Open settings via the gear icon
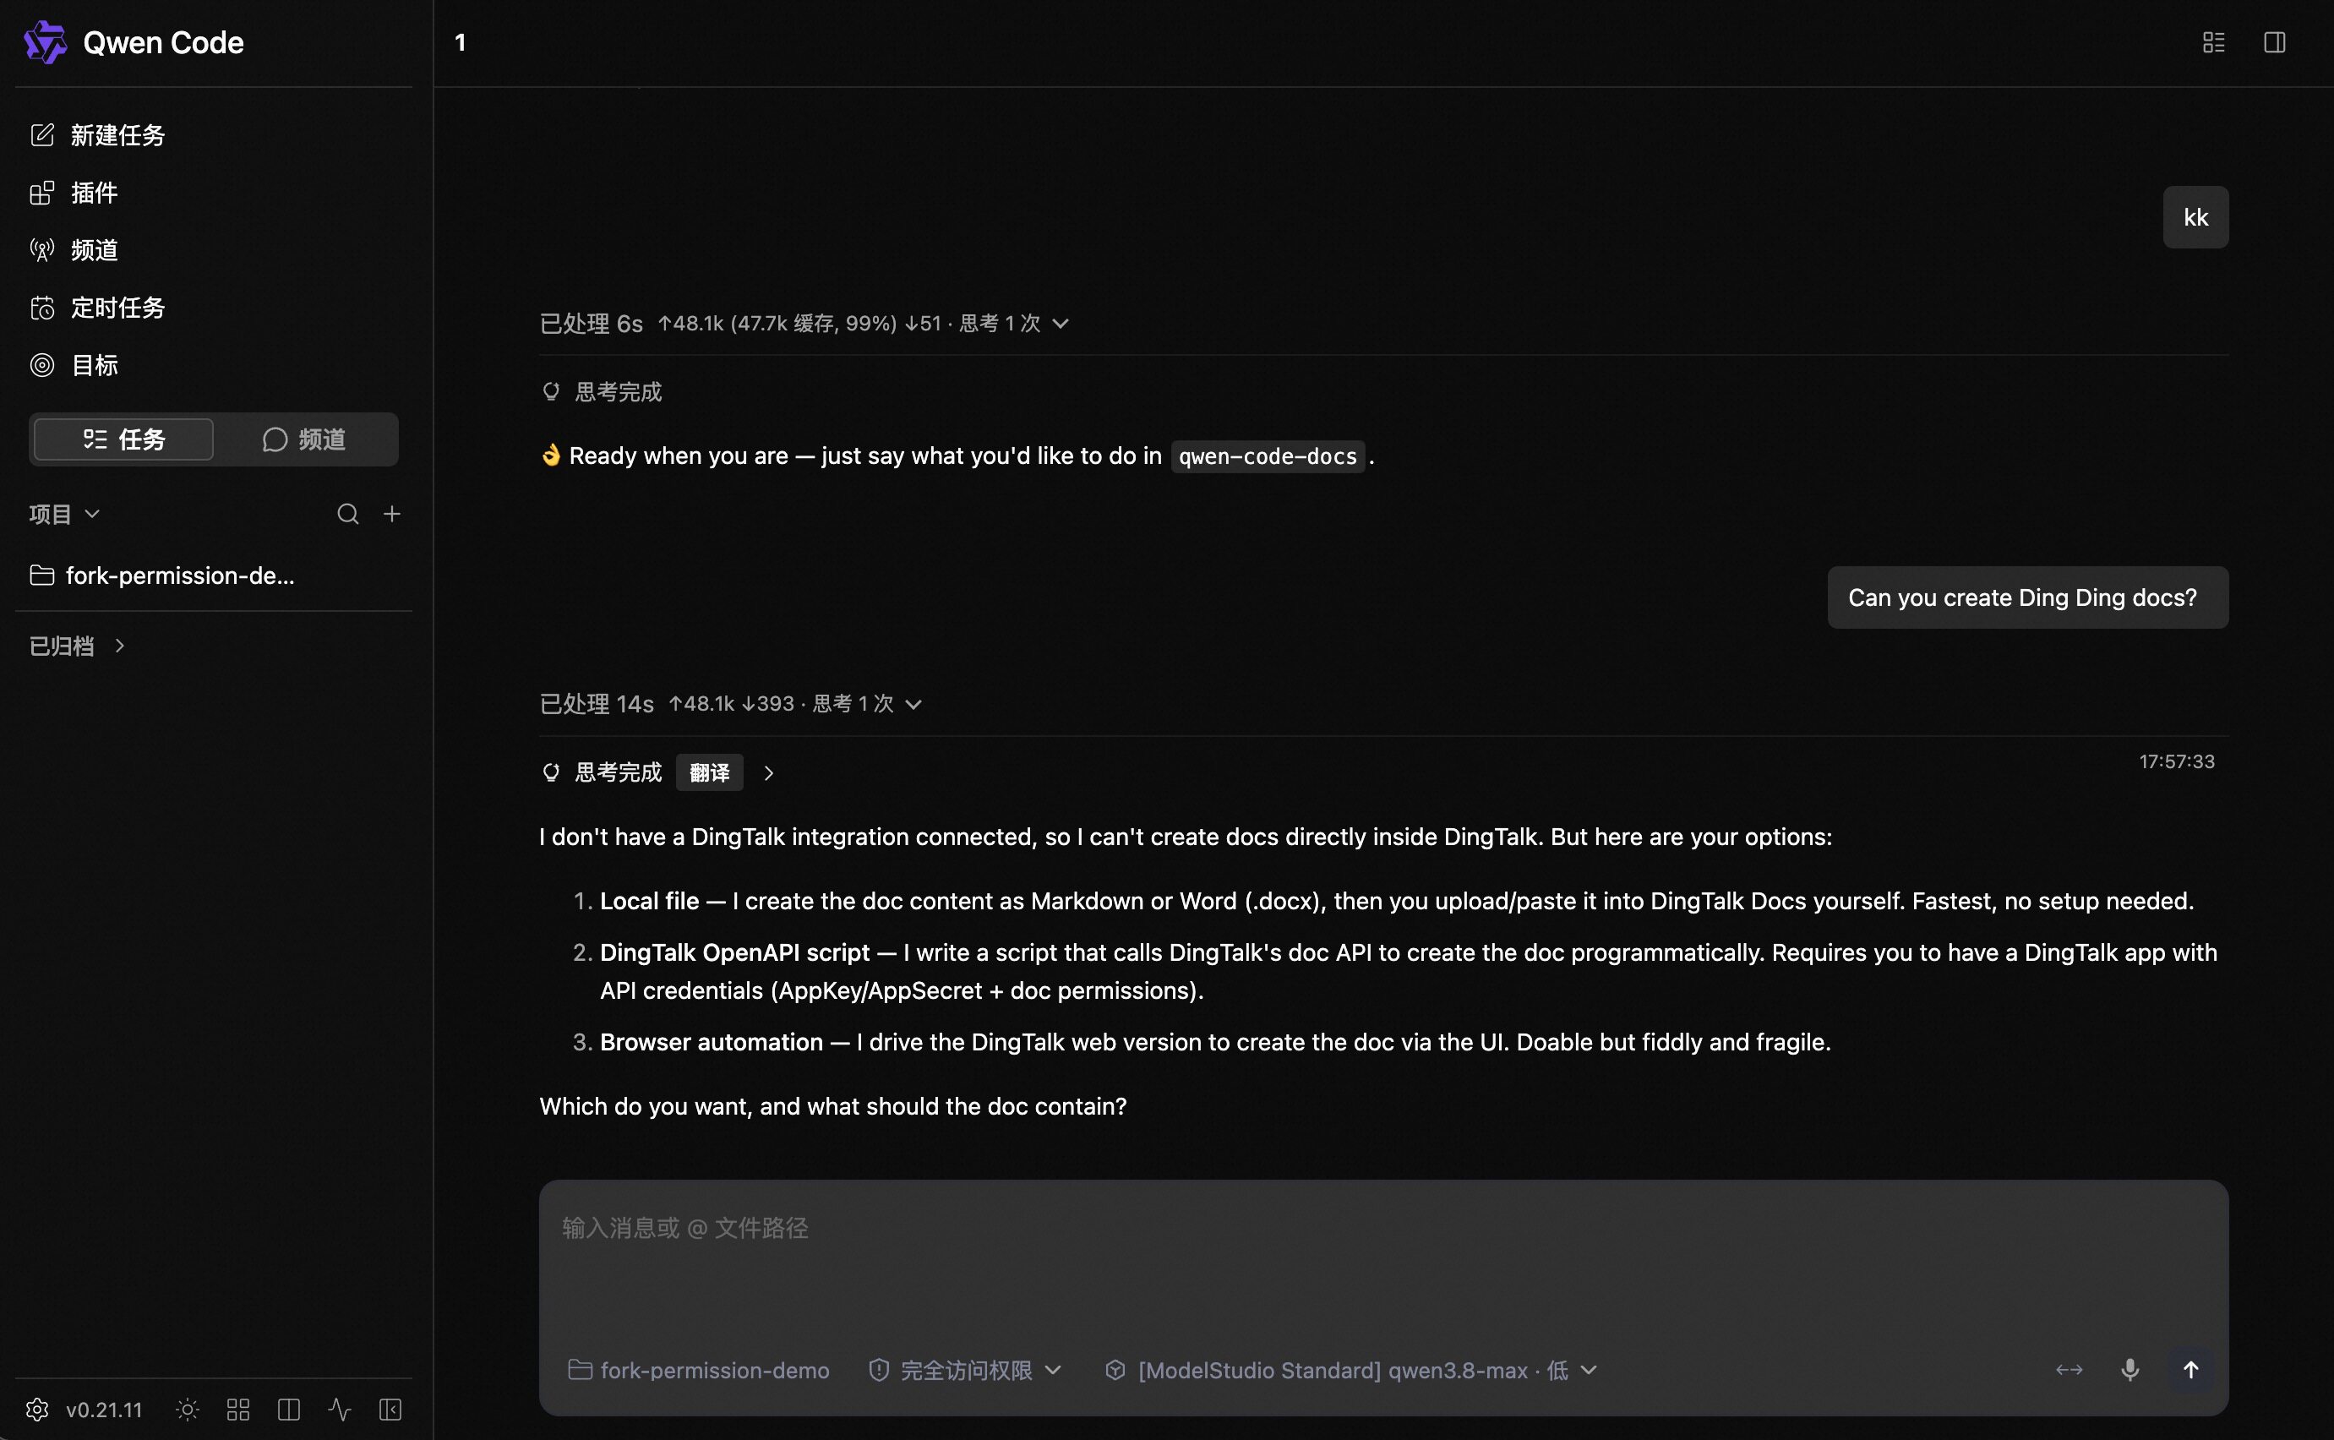Viewport: 2334px width, 1440px height. (37, 1410)
